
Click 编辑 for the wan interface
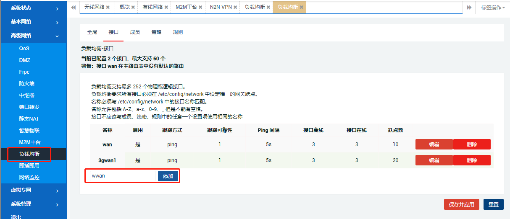click(434, 144)
